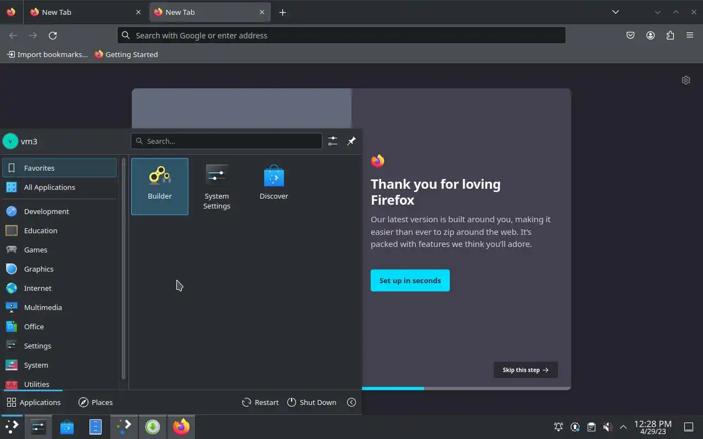Image resolution: width=703 pixels, height=439 pixels.
Task: Open the System category
Action: 59,365
